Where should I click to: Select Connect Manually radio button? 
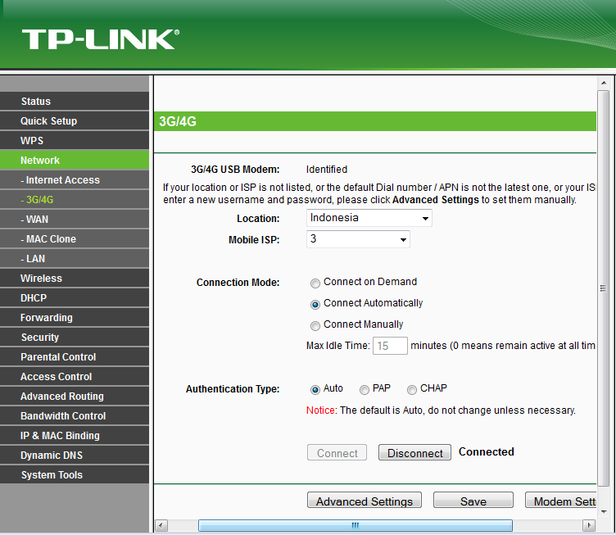(315, 325)
